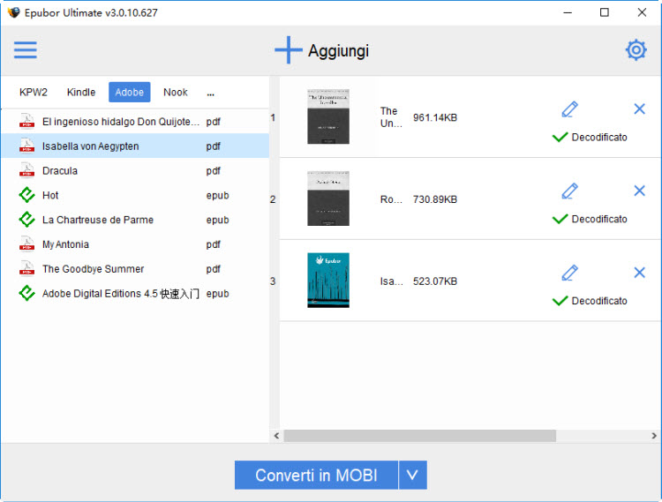The height and width of the screenshot is (502, 662).
Task: Remove the 730.89KB book from list
Action: coord(640,191)
